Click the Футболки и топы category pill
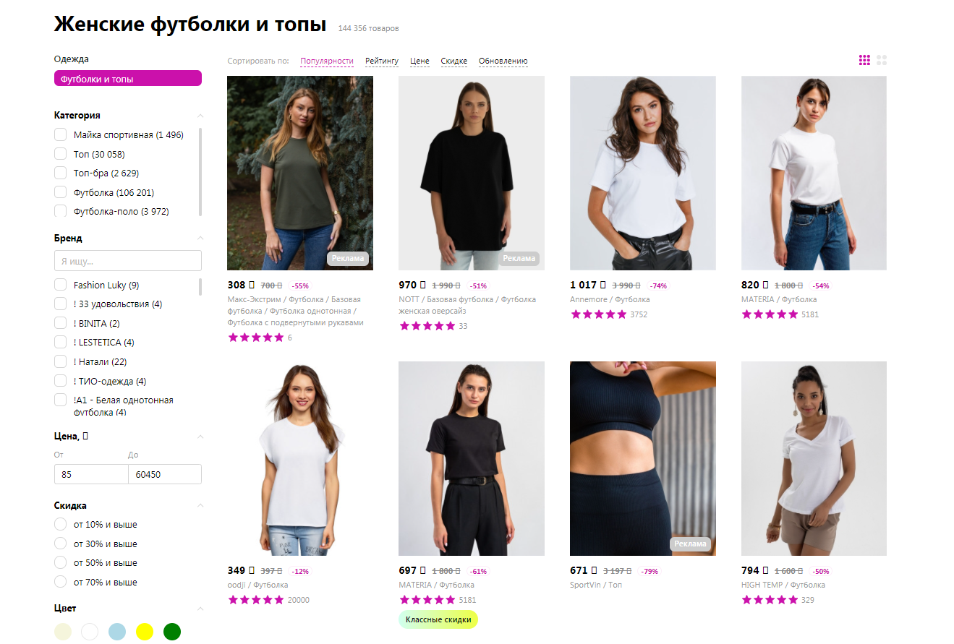The height and width of the screenshot is (644, 954). pos(127,79)
